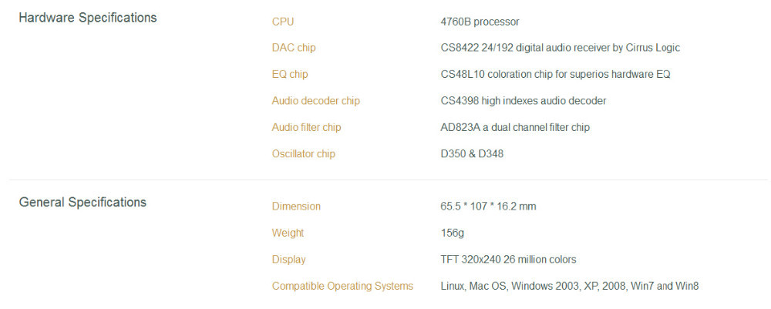Click the General Specifications heading
This screenshot has height=309, width=771.
tap(82, 203)
